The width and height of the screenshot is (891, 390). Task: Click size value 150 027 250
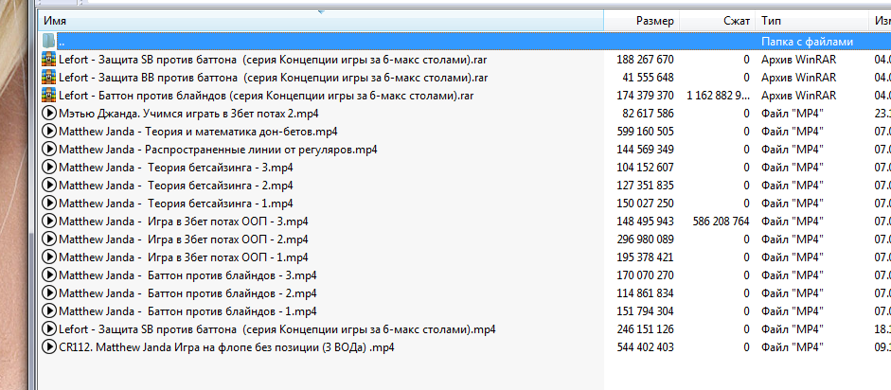pyautogui.click(x=645, y=204)
